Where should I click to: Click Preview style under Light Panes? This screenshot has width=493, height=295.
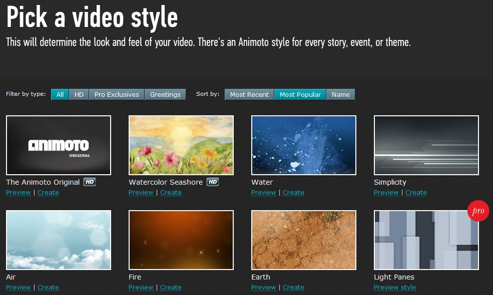(395, 288)
